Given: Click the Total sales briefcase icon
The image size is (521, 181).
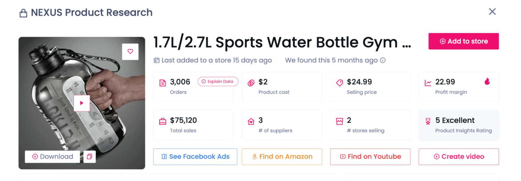Looking at the screenshot, I should (163, 122).
